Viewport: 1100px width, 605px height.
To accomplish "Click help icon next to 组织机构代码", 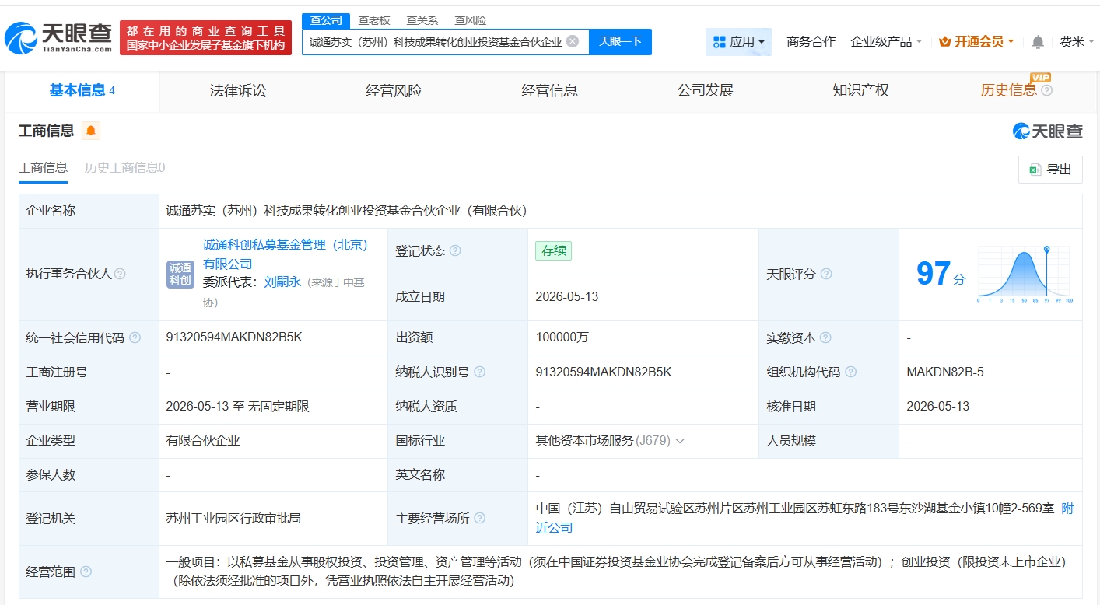I will [x=851, y=372].
